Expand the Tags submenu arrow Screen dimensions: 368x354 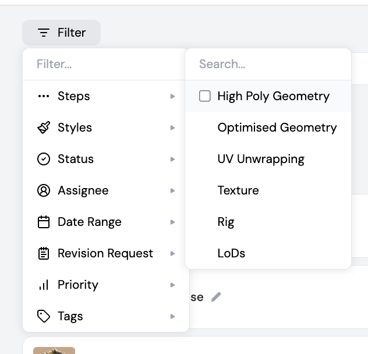pos(172,316)
